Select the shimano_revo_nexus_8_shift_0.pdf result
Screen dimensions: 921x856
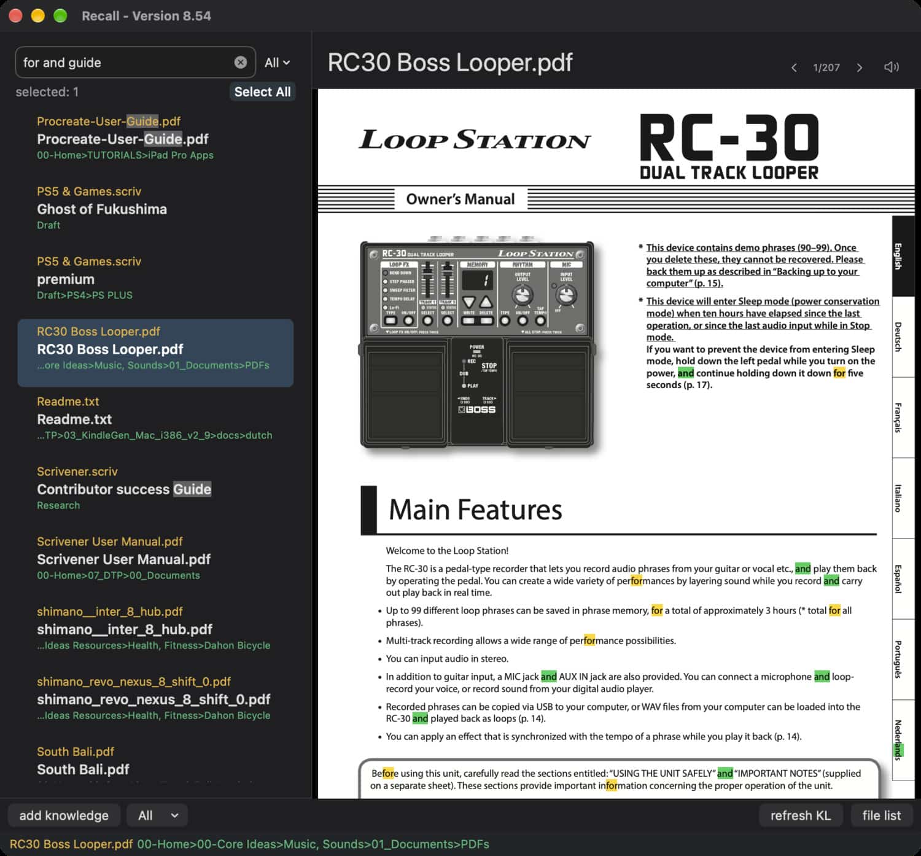pos(155,698)
